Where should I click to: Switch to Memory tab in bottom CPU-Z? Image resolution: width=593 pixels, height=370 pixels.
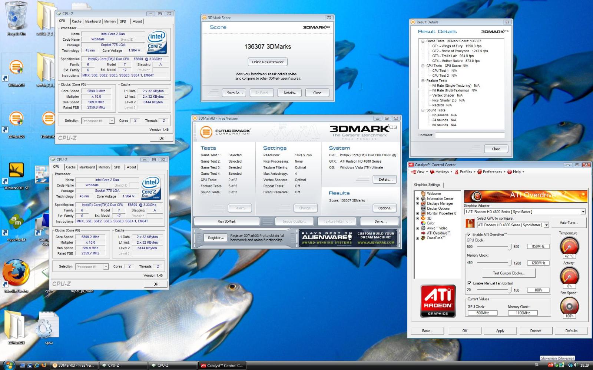[104, 167]
